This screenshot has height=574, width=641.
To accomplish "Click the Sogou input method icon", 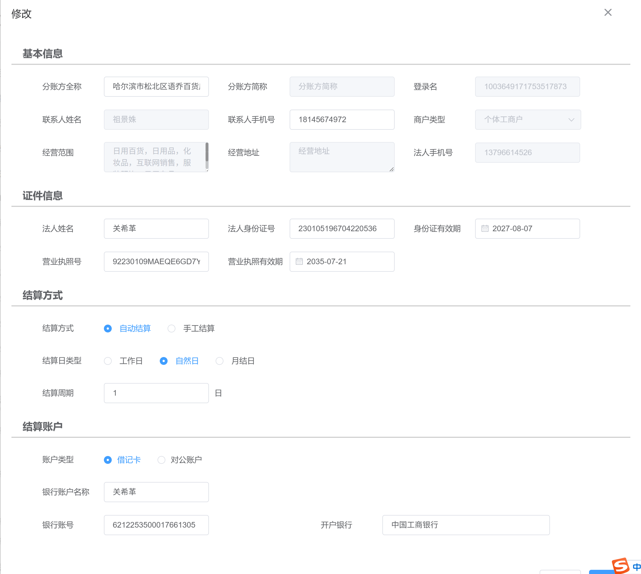I will click(620, 566).
